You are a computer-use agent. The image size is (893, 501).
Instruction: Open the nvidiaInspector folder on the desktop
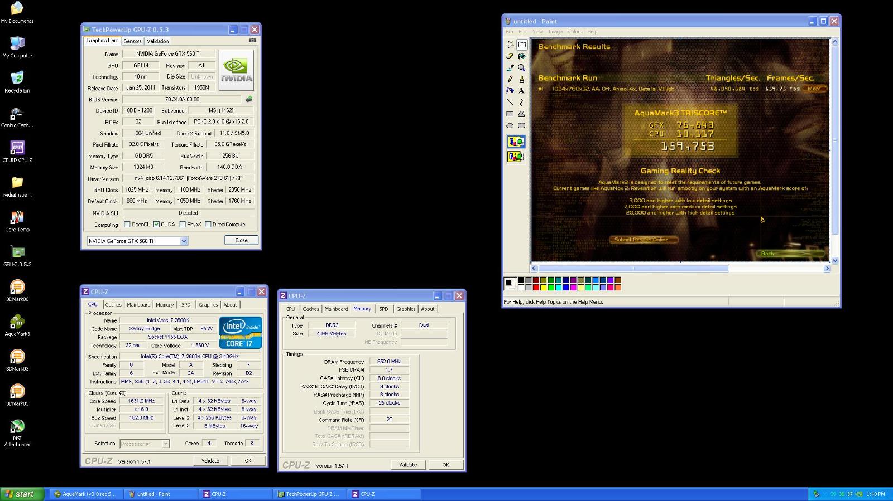tap(17, 186)
